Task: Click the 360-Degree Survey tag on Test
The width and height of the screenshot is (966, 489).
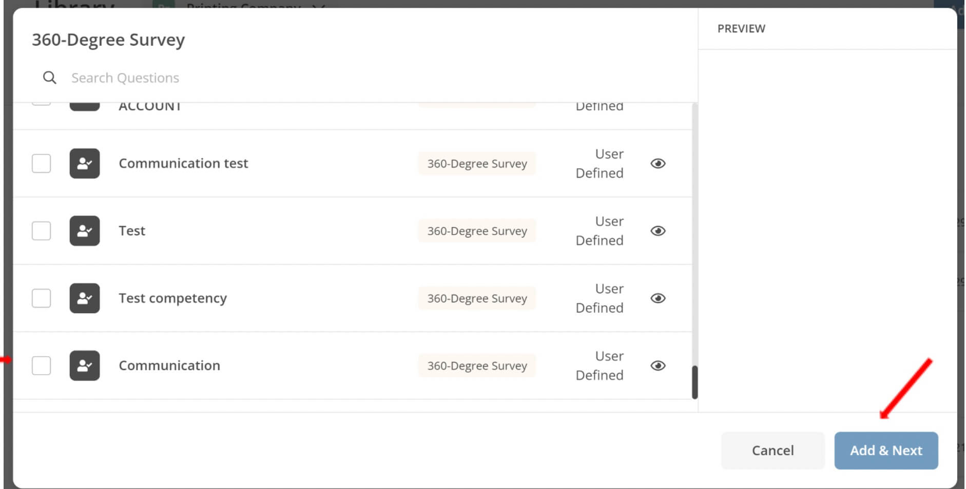Action: tap(477, 231)
